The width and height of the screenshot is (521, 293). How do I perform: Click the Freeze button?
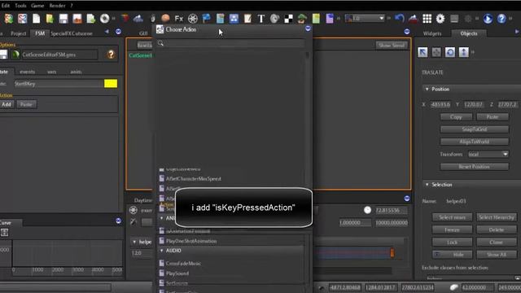click(x=452, y=230)
